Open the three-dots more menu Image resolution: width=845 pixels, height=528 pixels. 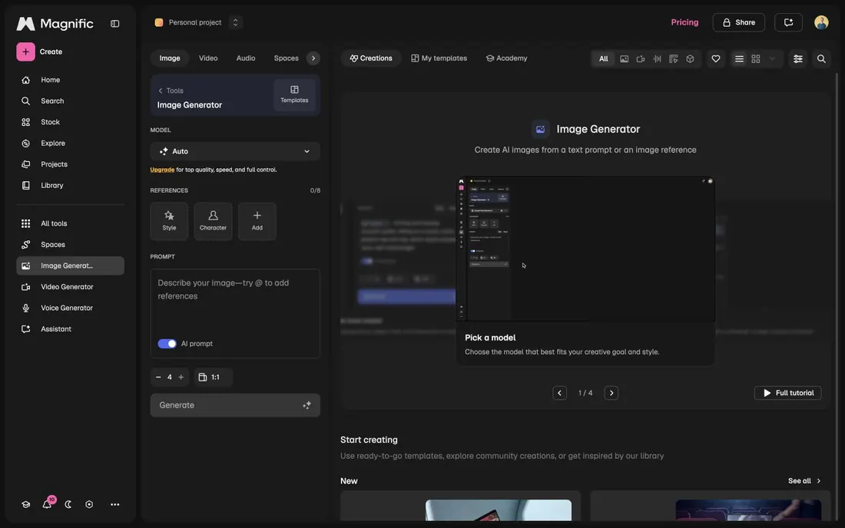[114, 504]
